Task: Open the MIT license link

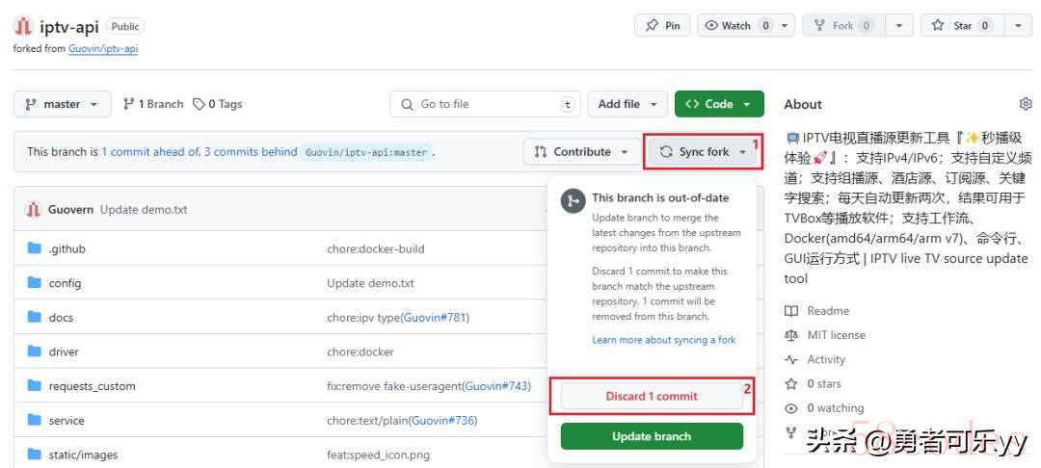Action: [836, 335]
